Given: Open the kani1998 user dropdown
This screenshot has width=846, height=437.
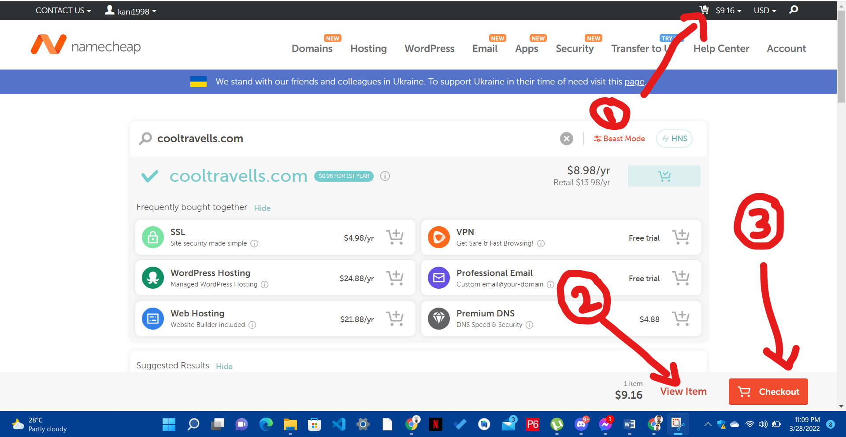Looking at the screenshot, I should point(130,11).
